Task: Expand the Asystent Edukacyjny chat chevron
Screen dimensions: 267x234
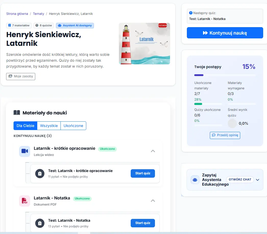Action: [x=258, y=180]
